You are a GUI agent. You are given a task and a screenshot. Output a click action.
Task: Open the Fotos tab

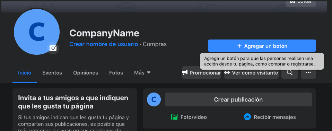coord(116,73)
